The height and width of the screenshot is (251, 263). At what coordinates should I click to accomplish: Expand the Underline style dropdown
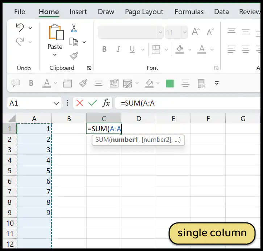point(143,50)
